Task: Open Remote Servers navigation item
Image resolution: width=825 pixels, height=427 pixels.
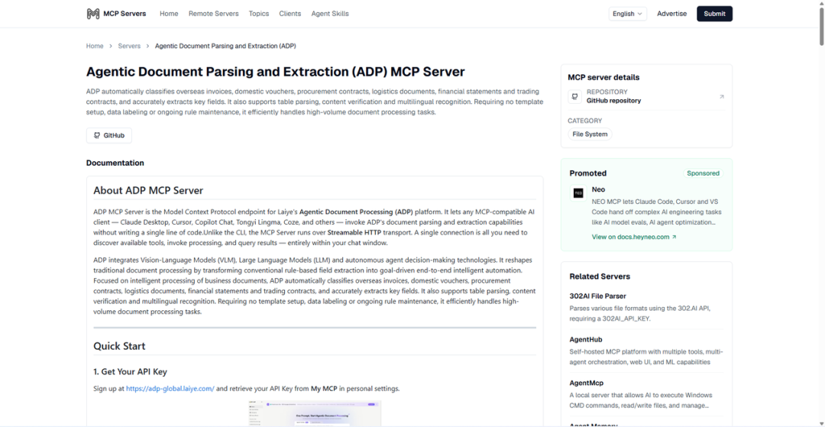Action: pos(214,14)
